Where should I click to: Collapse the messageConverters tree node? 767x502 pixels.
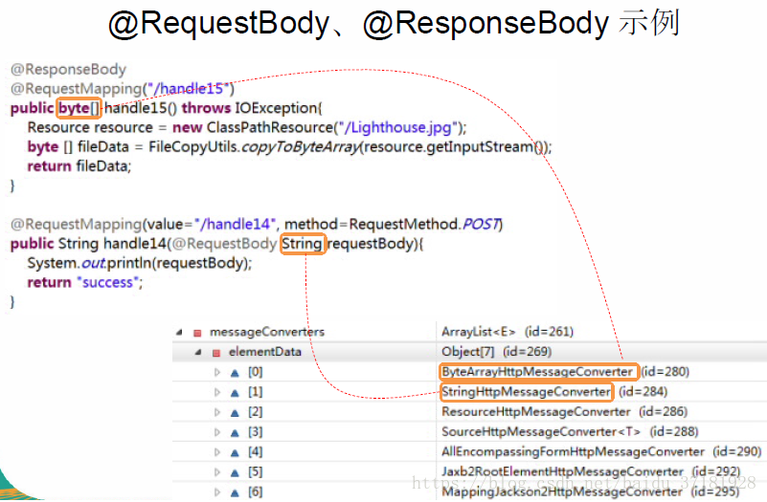(179, 332)
